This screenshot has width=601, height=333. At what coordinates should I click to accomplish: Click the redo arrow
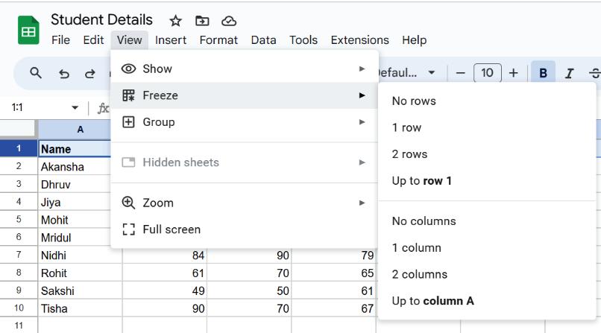[90, 73]
